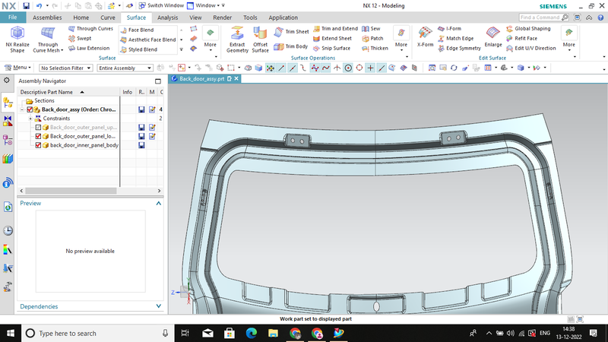The width and height of the screenshot is (608, 342).
Task: Select Aesthetic Face Blend
Action: [x=147, y=40]
